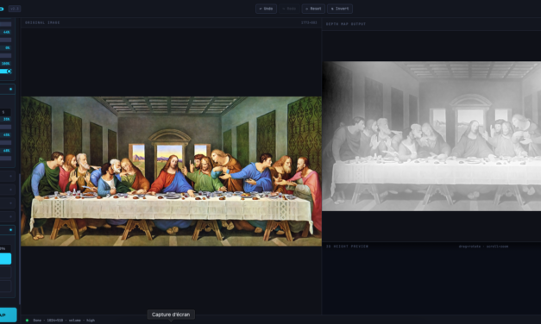Collapse the cyan-dot section header above the cyan button
Image resolution: width=541 pixels, height=324 pixels.
coord(7,230)
